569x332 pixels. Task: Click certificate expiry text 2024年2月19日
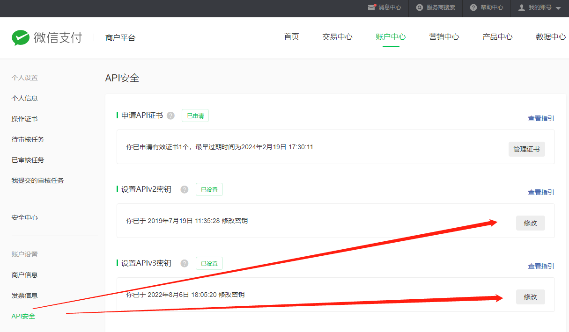261,147
